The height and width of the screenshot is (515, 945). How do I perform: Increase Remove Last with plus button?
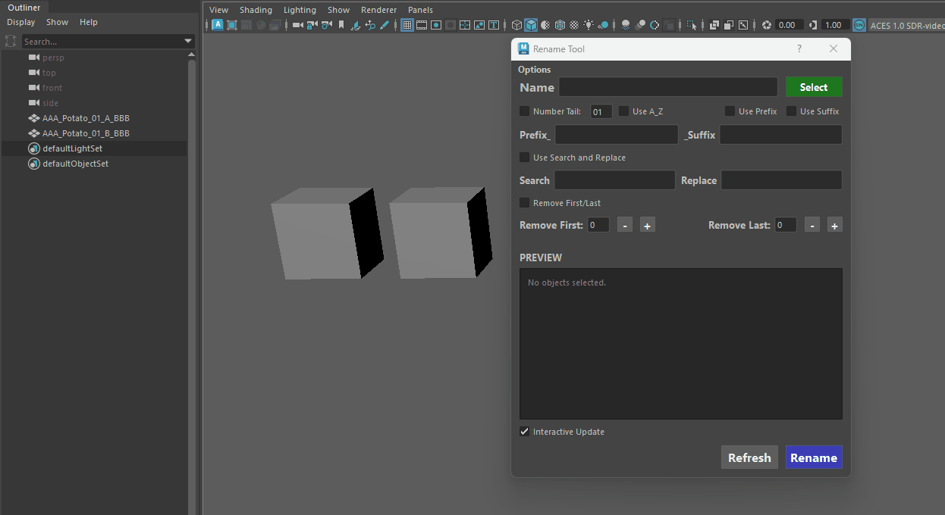(x=834, y=225)
